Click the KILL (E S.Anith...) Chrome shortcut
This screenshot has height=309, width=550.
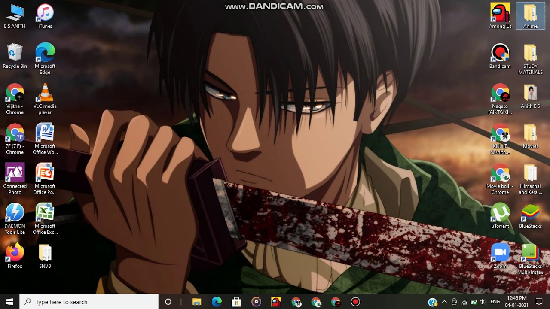[500, 139]
